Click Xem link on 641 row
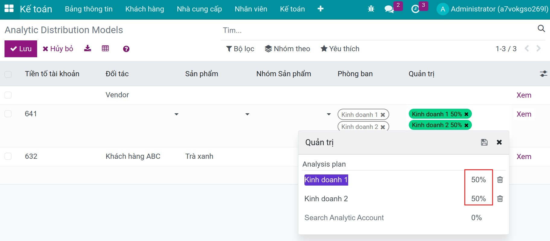This screenshot has height=241, width=550. (x=524, y=114)
